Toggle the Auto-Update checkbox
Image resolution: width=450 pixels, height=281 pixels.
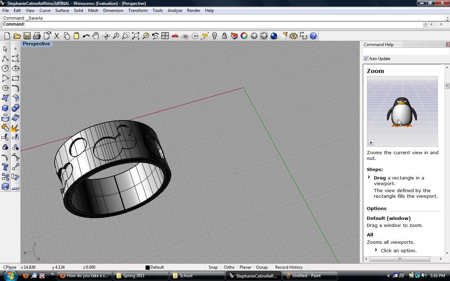point(366,59)
